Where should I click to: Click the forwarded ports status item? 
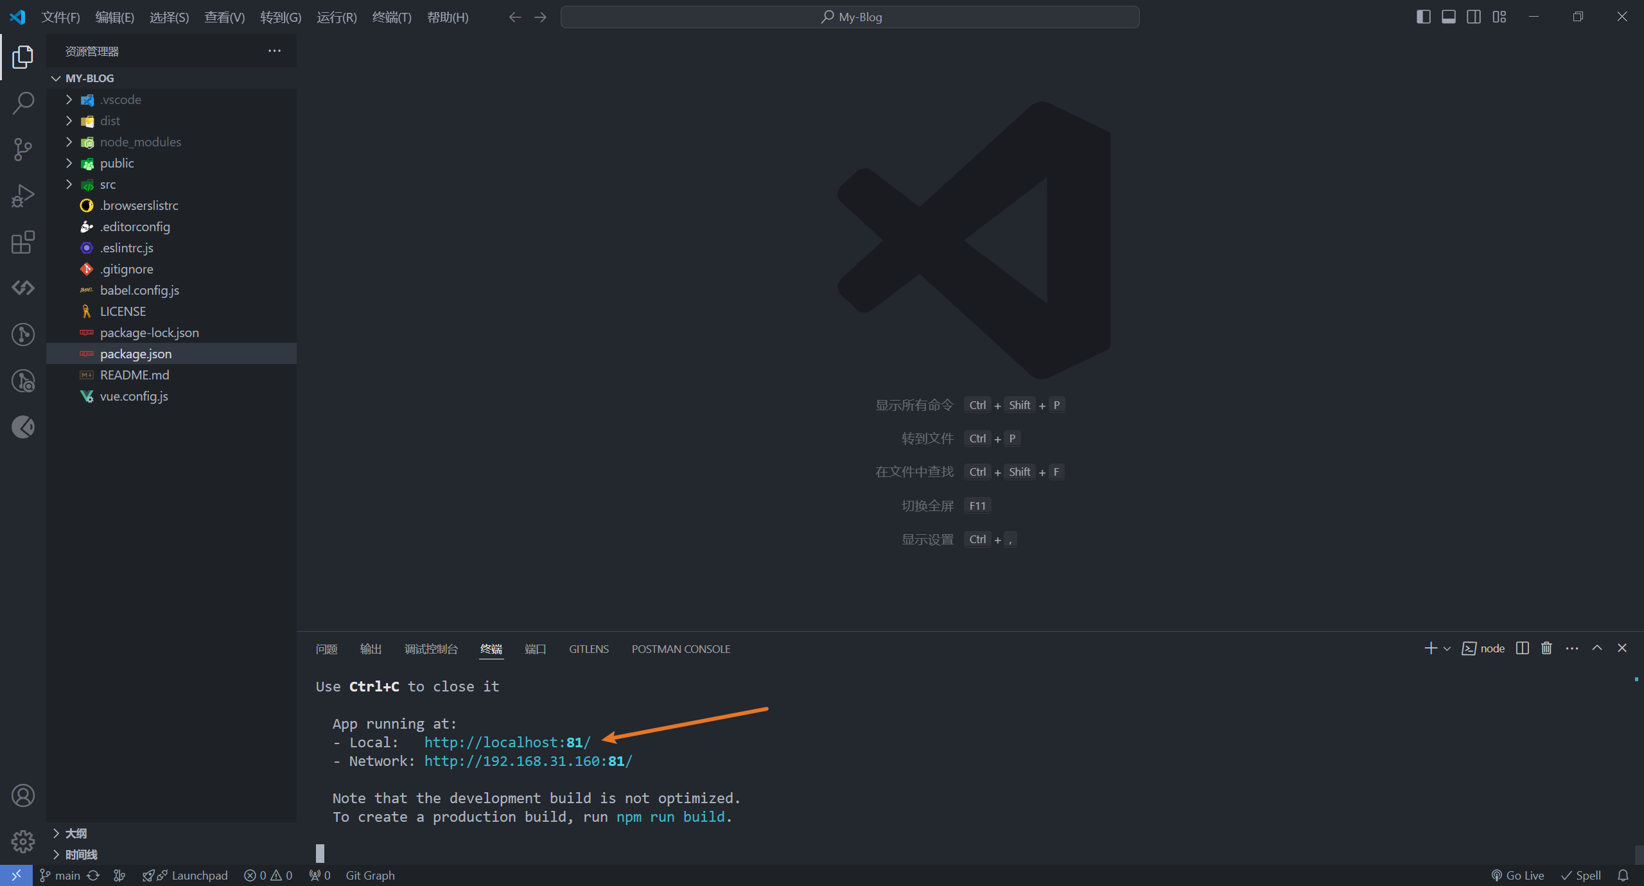tap(320, 875)
